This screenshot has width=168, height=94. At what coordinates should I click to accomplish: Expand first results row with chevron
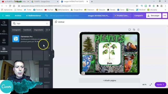49,55
